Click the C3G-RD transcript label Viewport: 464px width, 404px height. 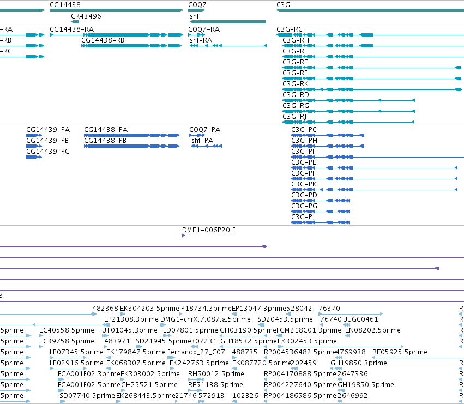(x=296, y=95)
